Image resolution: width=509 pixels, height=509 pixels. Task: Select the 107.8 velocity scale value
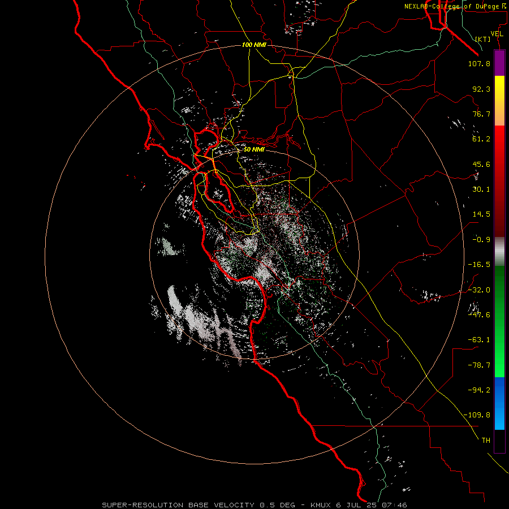coord(479,63)
